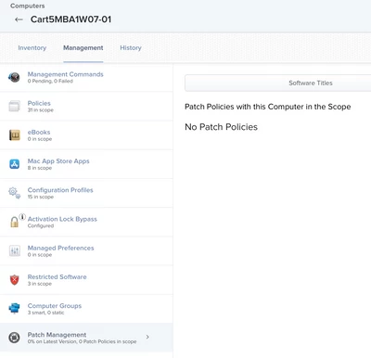The height and width of the screenshot is (358, 371).
Task: Click the Management Commands globe icon
Action: pyautogui.click(x=14, y=77)
